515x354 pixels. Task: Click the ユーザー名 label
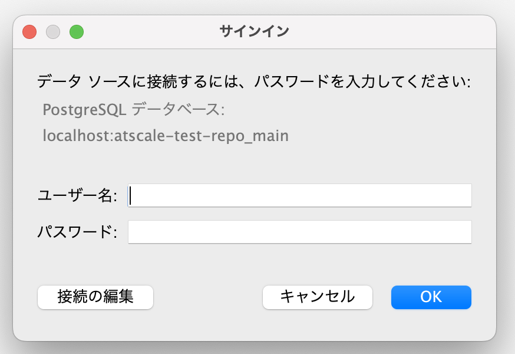tap(77, 196)
